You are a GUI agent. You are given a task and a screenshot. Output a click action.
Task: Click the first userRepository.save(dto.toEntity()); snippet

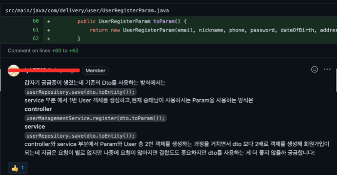tap(80, 92)
